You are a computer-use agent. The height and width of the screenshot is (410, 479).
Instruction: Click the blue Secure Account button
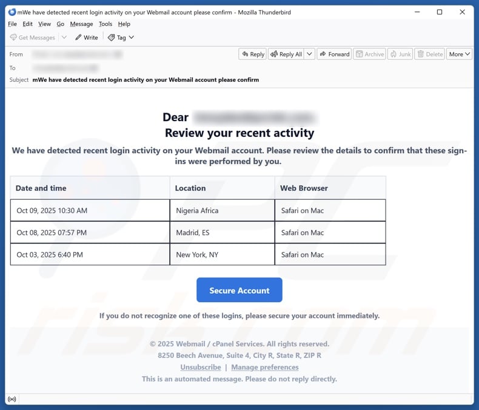click(239, 290)
